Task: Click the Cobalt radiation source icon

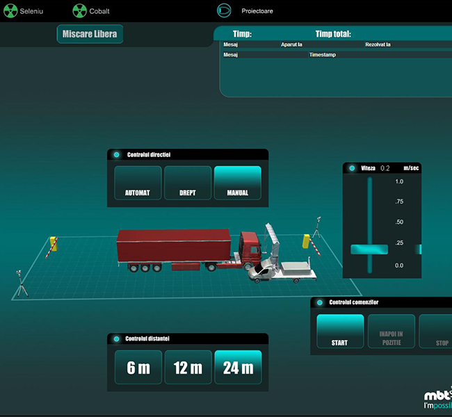Action: (x=79, y=11)
